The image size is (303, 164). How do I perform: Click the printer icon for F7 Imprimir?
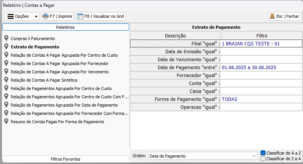pyautogui.click(x=46, y=16)
